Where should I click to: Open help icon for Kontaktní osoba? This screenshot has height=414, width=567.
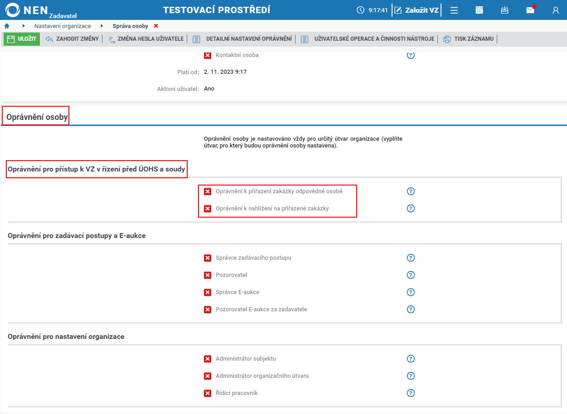[411, 55]
